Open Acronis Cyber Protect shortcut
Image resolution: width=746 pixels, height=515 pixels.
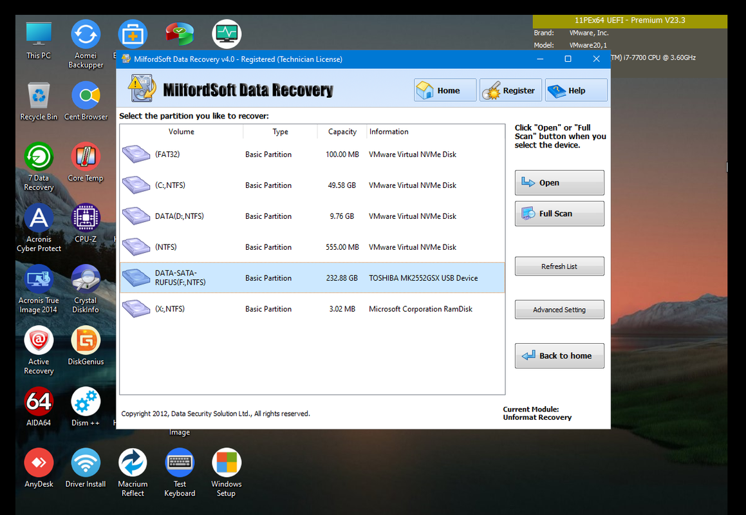tap(39, 228)
